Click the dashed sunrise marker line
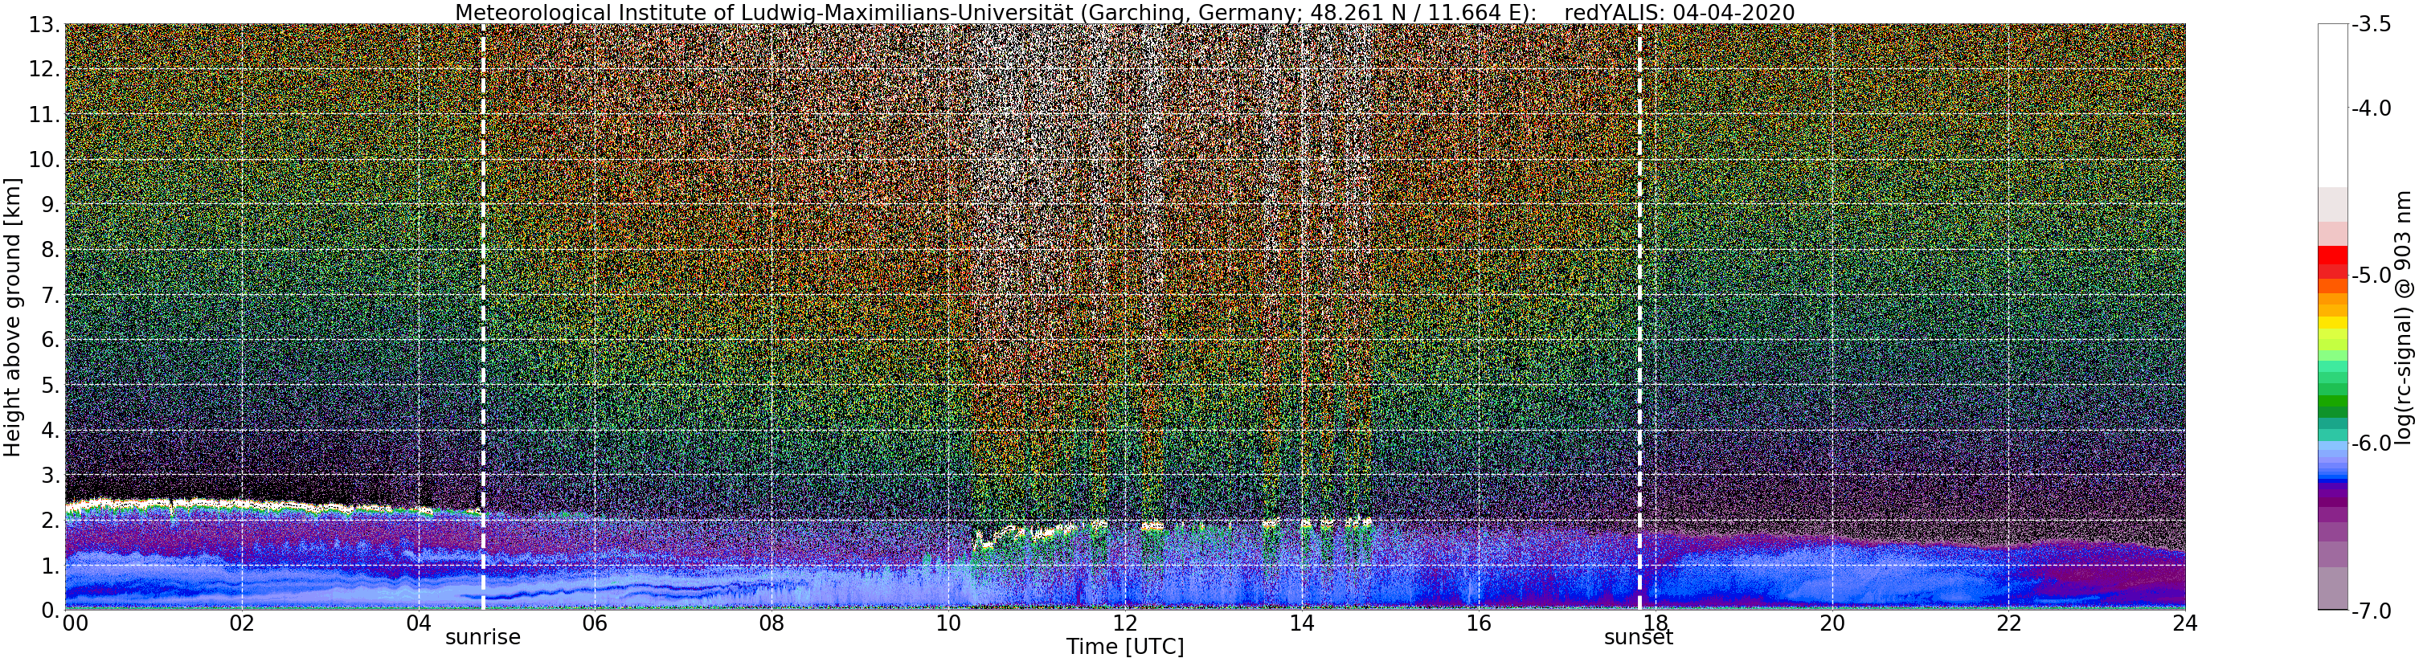Viewport: 2419px width, 662px height. tap(483, 317)
